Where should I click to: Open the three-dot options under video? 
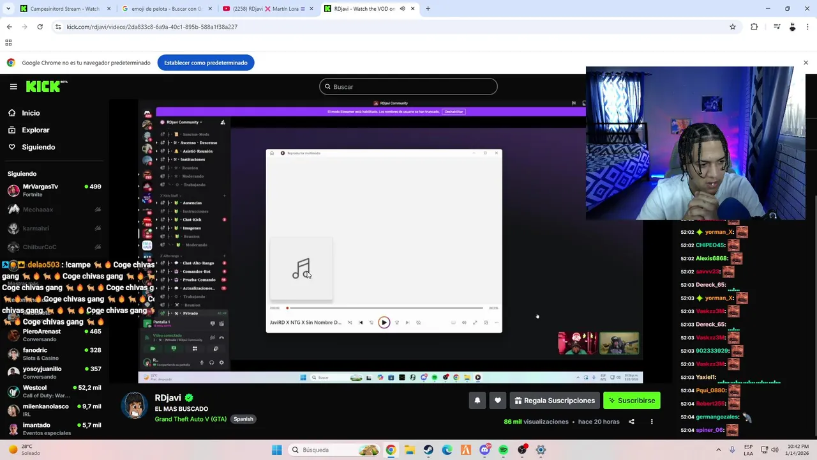coord(652,422)
